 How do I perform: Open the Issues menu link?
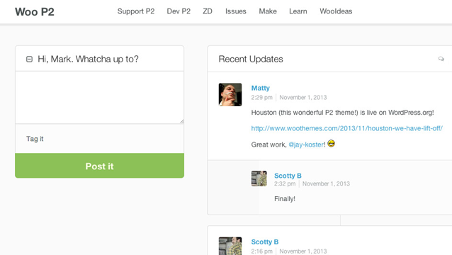(235, 11)
